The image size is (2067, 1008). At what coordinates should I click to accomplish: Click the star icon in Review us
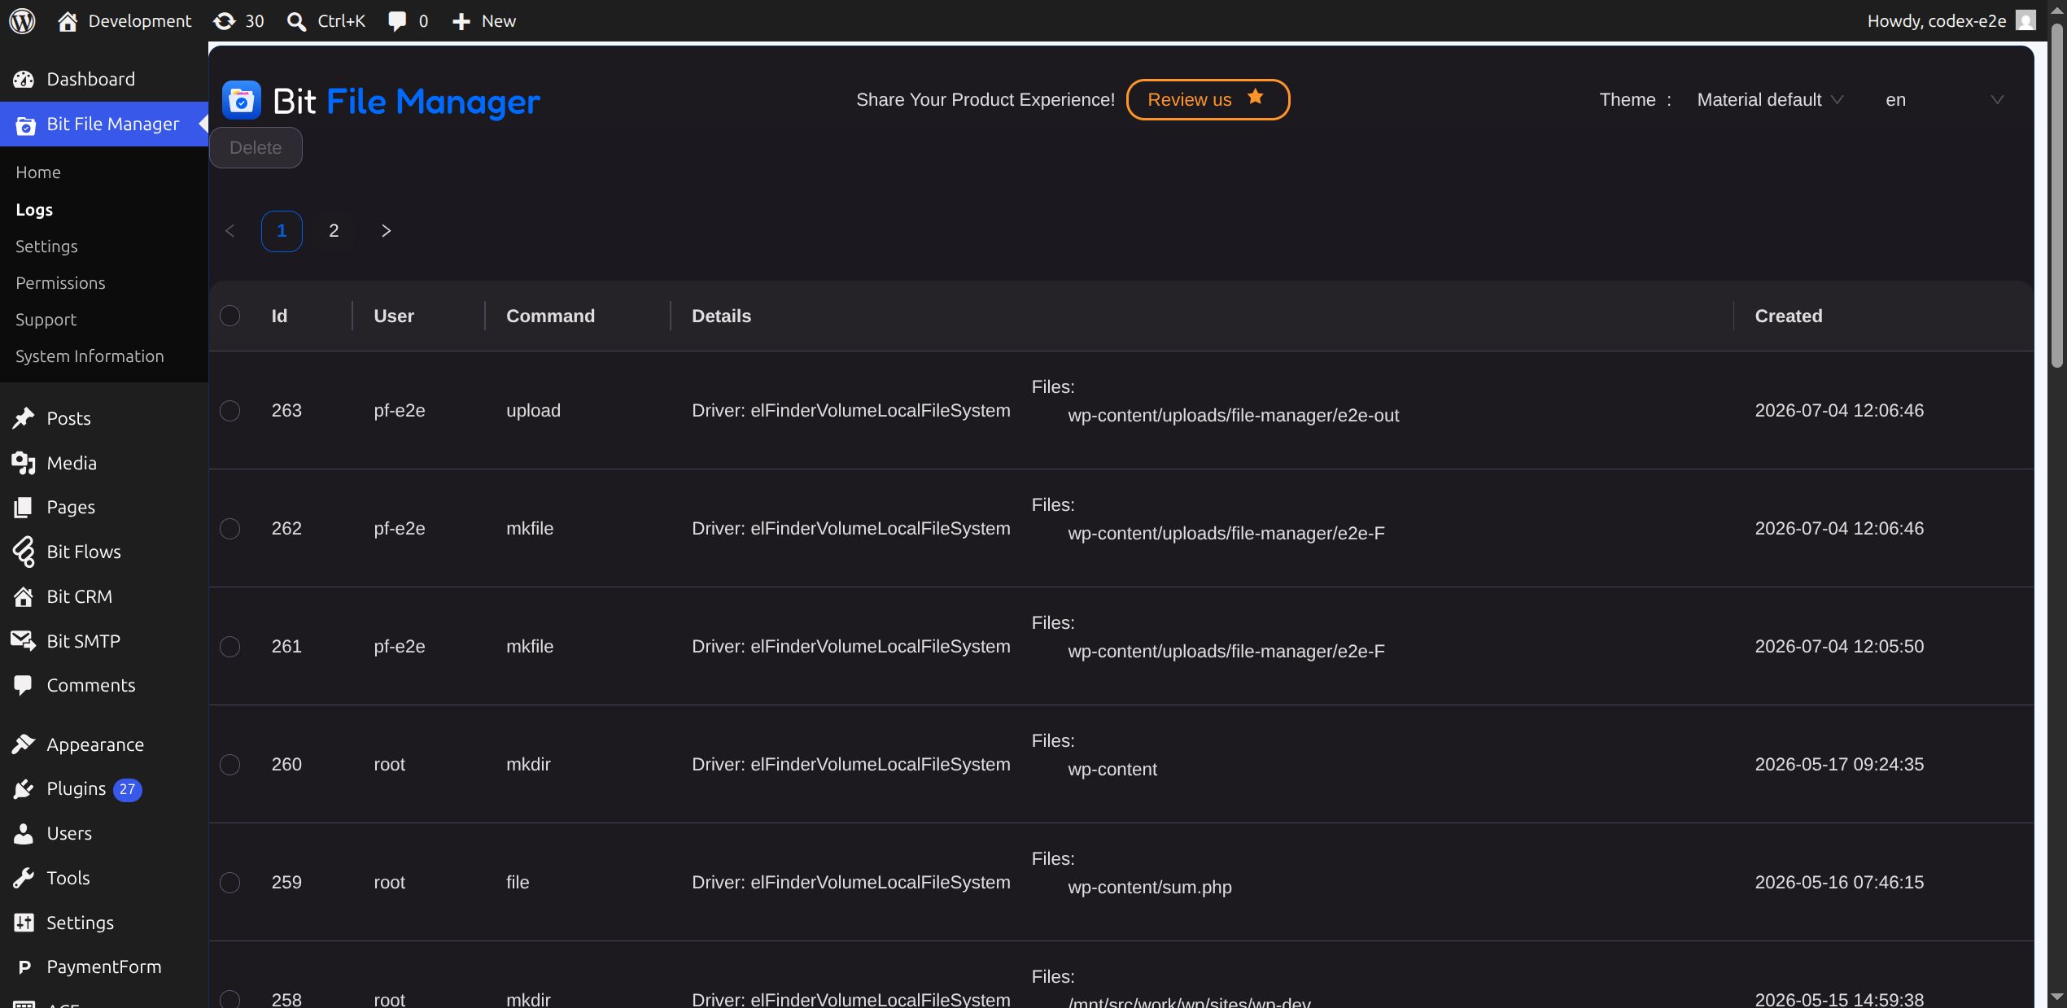point(1256,97)
